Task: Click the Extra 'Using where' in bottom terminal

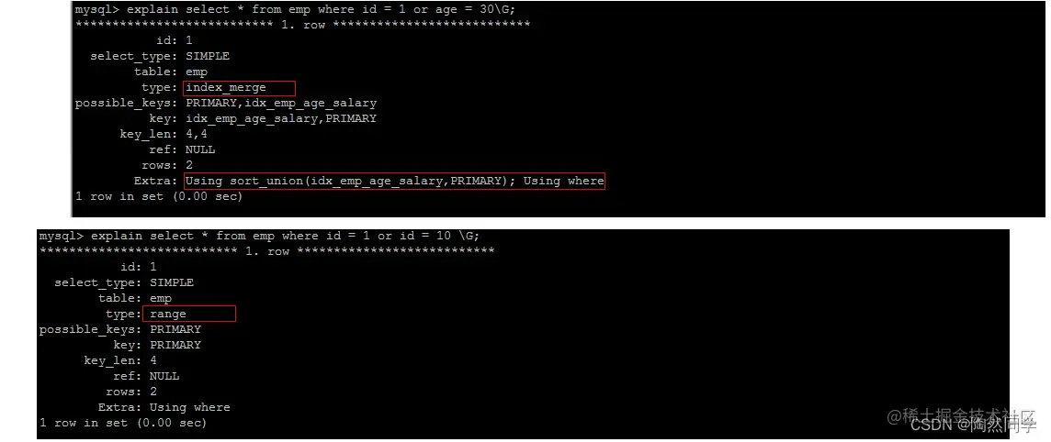Action: [x=189, y=407]
